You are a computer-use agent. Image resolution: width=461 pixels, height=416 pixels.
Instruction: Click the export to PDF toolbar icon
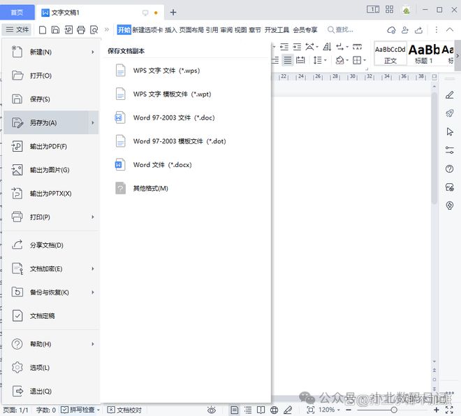tap(68, 29)
